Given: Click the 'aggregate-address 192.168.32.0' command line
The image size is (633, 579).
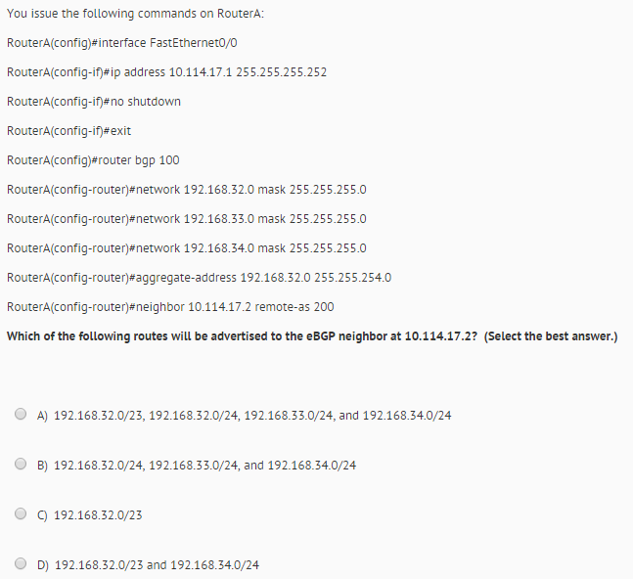Looking at the screenshot, I should [x=199, y=278].
